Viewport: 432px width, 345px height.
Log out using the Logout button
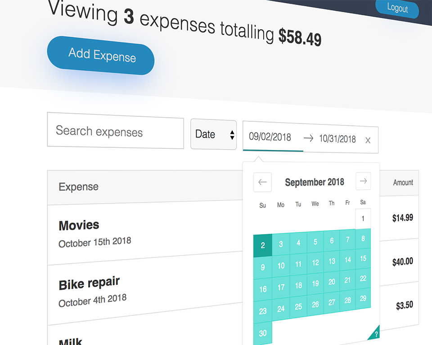397,8
